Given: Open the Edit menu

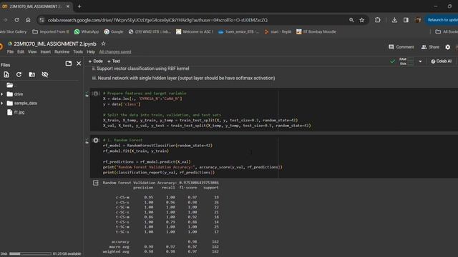Looking at the screenshot, I should 21,51.
